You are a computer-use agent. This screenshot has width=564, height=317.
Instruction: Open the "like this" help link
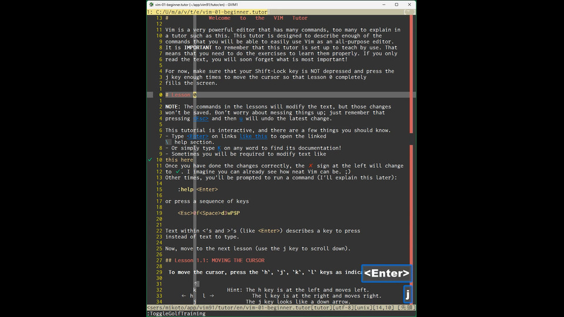click(x=254, y=136)
